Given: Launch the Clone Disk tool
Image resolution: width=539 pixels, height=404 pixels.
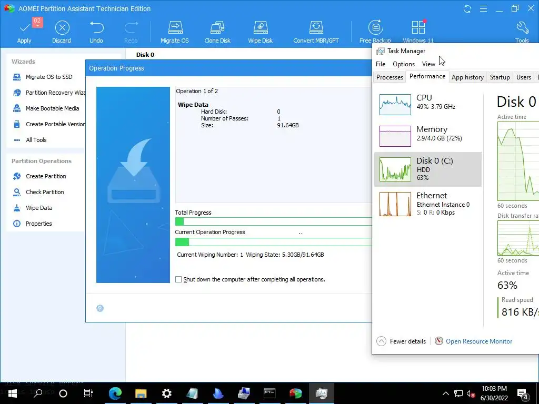Looking at the screenshot, I should coord(217,32).
